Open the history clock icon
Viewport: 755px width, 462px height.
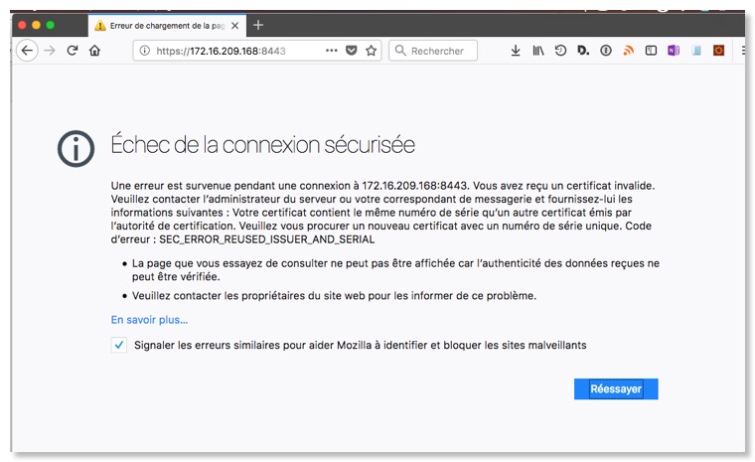[560, 51]
